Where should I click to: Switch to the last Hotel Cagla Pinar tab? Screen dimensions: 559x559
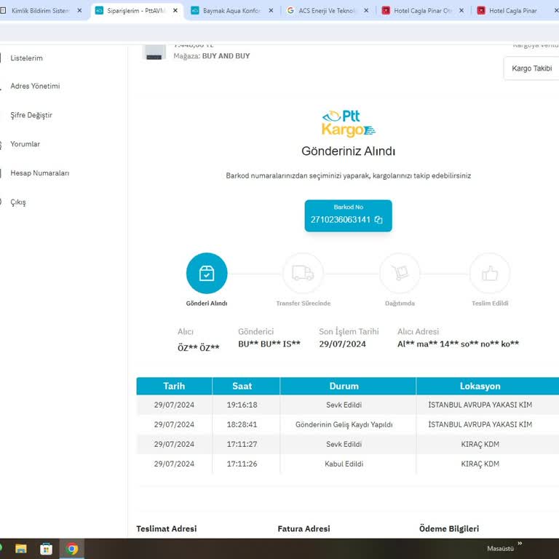pyautogui.click(x=512, y=11)
